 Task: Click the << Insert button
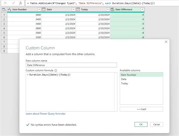click(x=141, y=109)
